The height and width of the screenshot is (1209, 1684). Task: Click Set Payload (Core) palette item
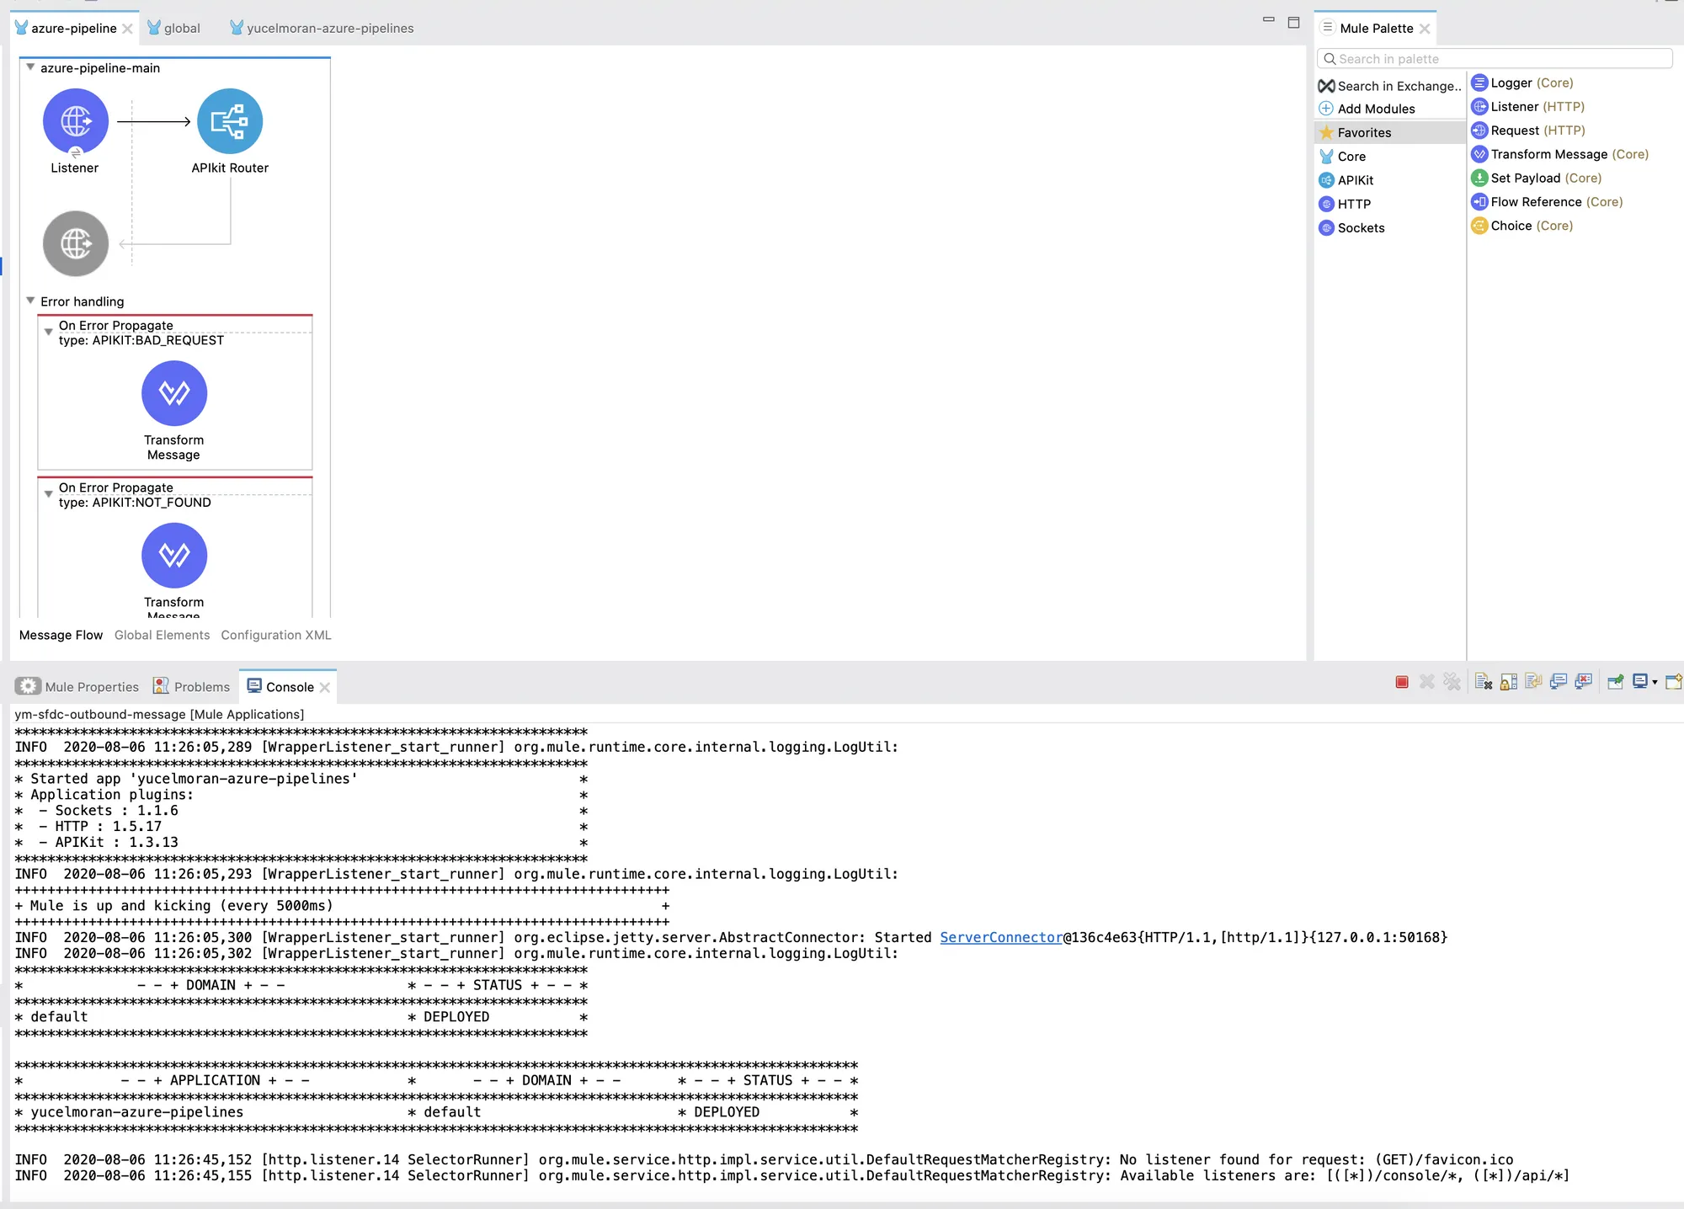(1537, 178)
